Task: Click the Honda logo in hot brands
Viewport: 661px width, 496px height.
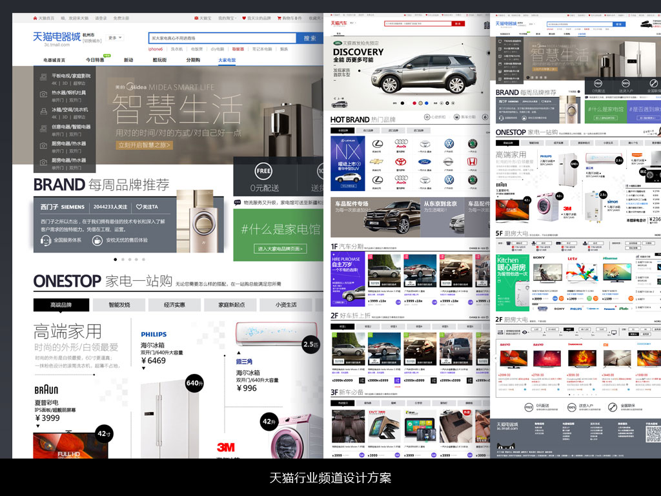Action: tap(472, 162)
